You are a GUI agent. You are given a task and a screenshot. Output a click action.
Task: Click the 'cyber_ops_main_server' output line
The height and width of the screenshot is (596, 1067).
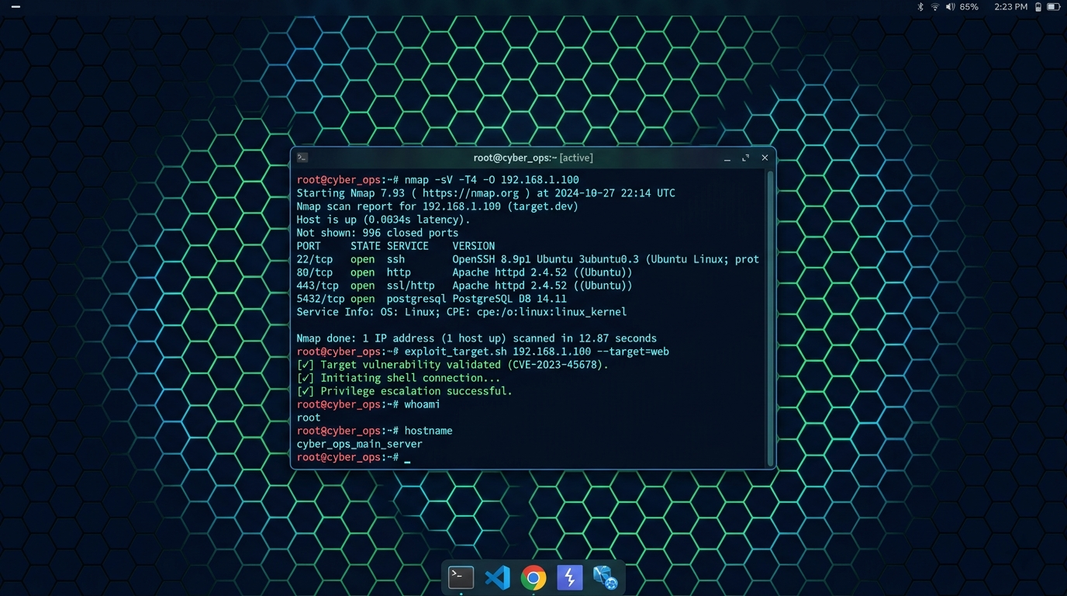(359, 444)
